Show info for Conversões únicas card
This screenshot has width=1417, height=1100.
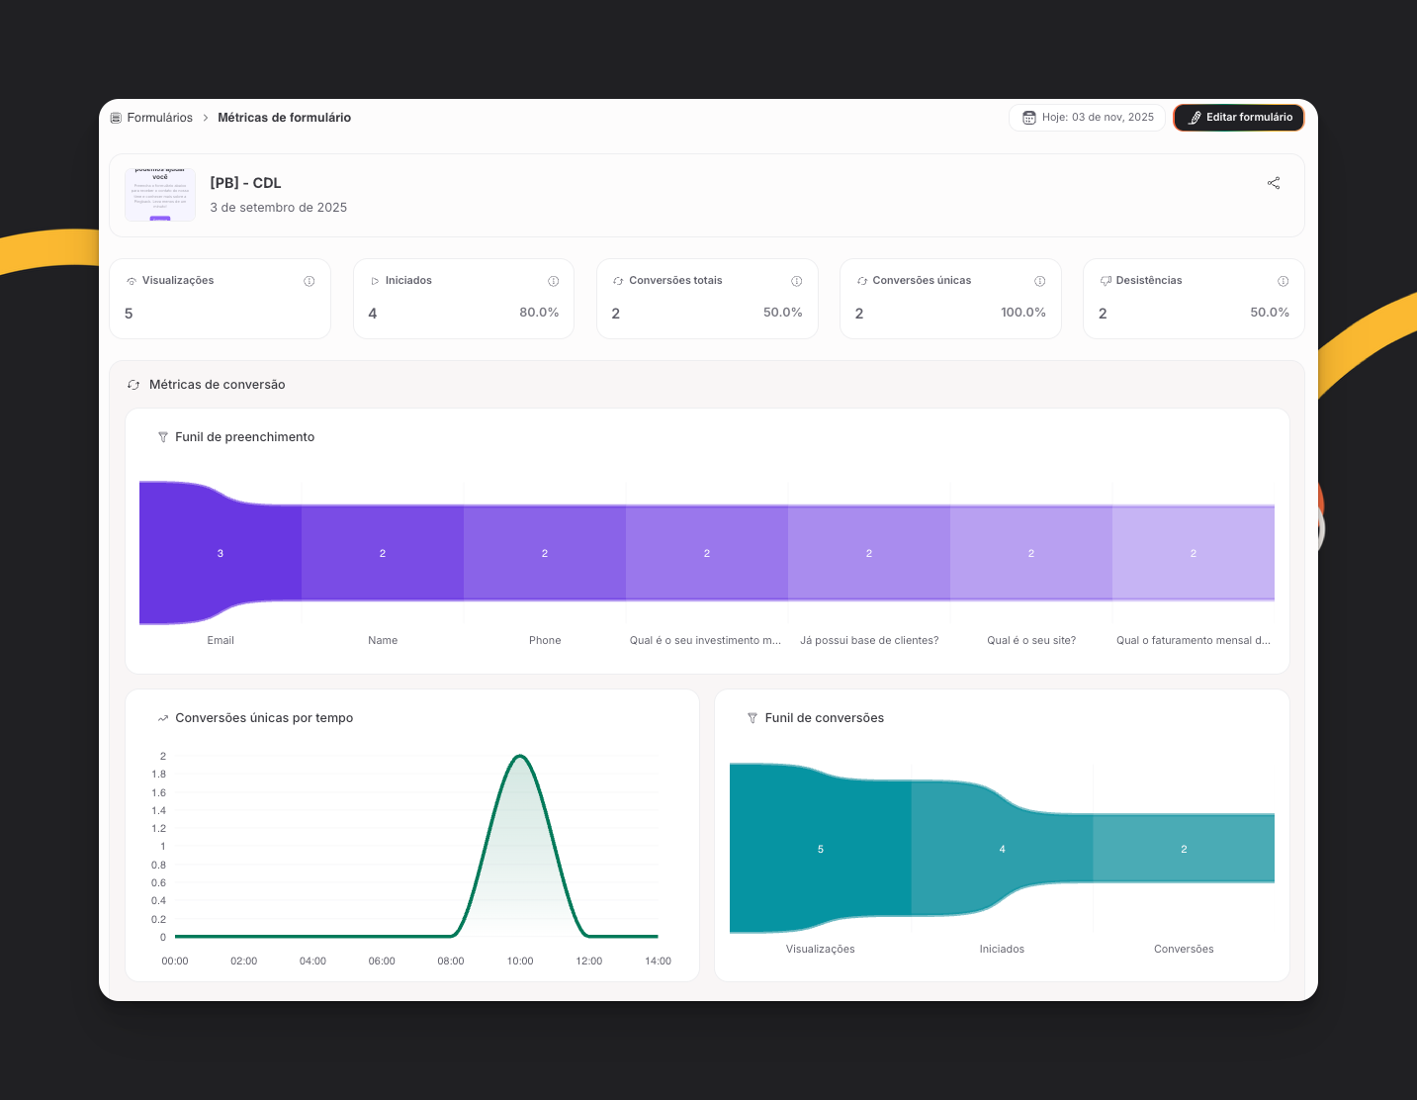pos(1040,281)
